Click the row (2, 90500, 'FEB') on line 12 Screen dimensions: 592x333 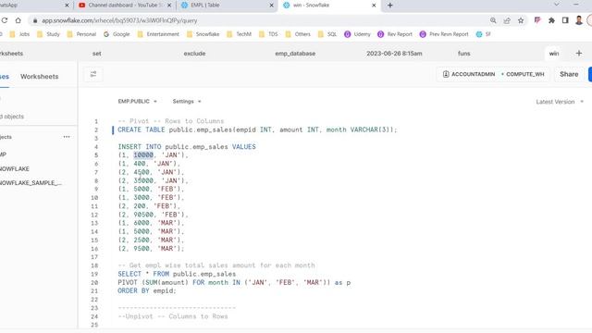(x=153, y=215)
